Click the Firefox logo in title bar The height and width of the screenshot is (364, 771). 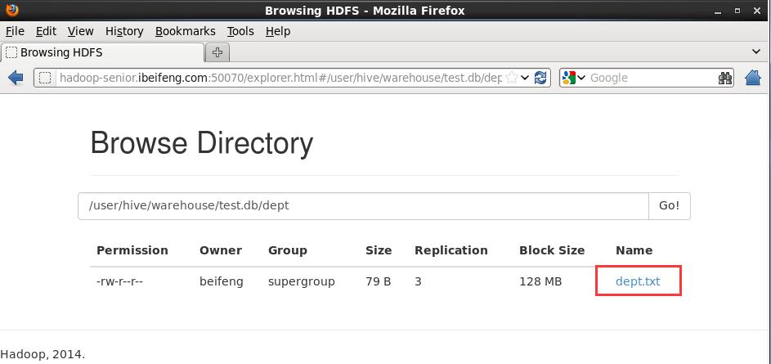point(11,10)
